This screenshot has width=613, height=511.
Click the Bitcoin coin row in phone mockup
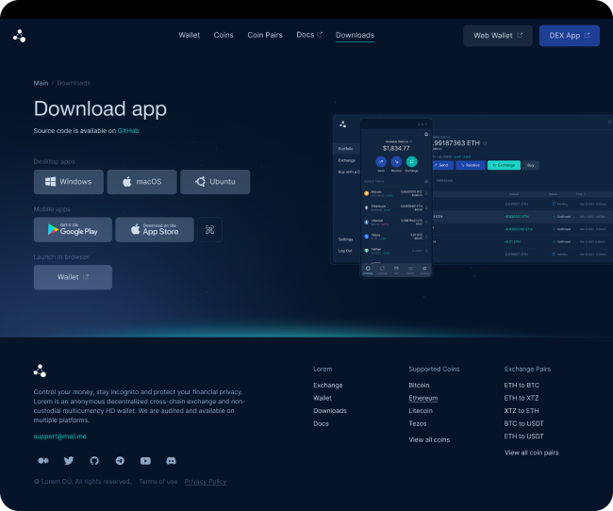pos(396,193)
